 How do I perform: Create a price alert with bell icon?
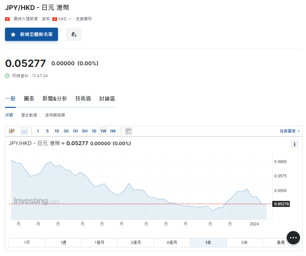[x=74, y=35]
